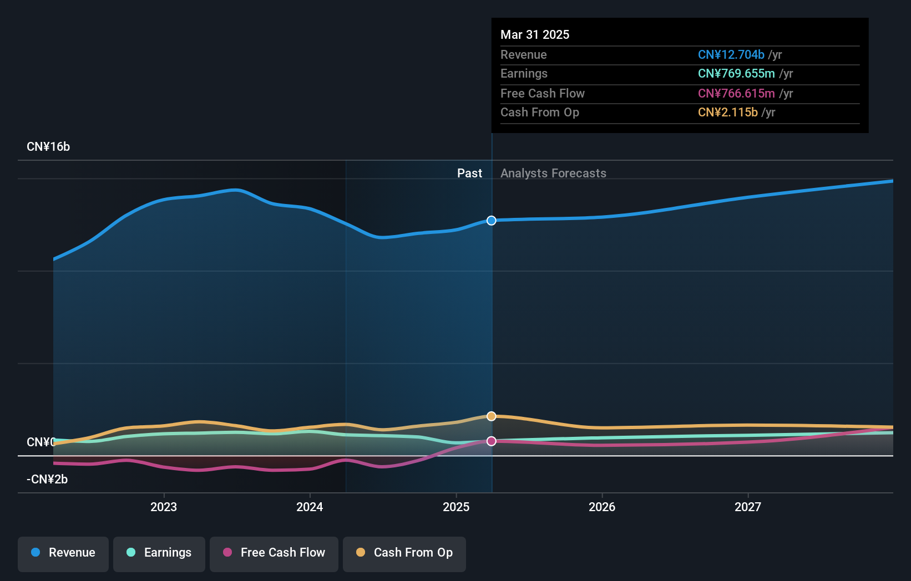Click the pink Free Cash Flow color swatch

226,553
